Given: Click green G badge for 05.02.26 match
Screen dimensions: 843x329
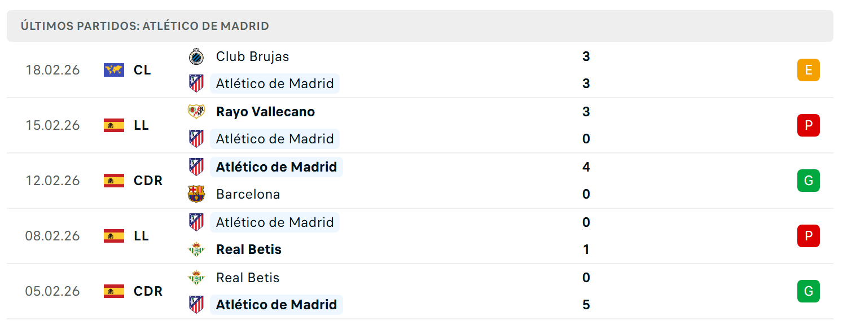Looking at the screenshot, I should tap(808, 291).
